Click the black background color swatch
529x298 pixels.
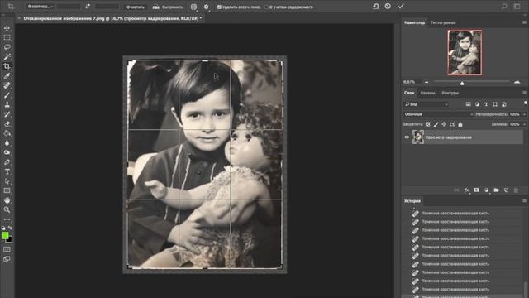click(x=9, y=239)
